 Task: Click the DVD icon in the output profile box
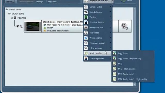coord(86,1)
